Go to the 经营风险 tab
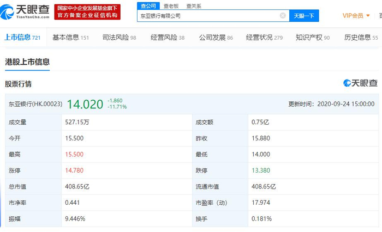The height and width of the screenshot is (232, 382). pyautogui.click(x=167, y=38)
